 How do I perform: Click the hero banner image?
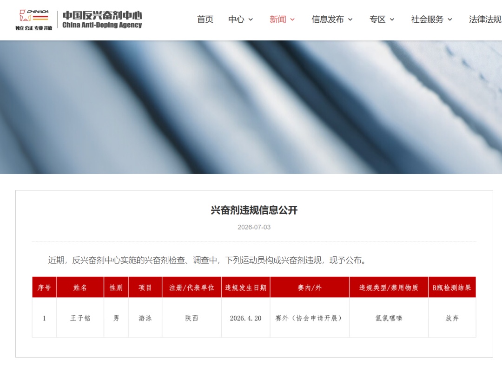tap(251, 107)
